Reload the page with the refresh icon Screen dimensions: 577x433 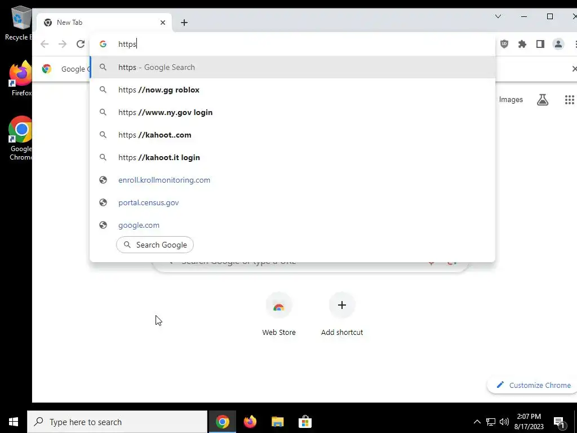coord(80,44)
